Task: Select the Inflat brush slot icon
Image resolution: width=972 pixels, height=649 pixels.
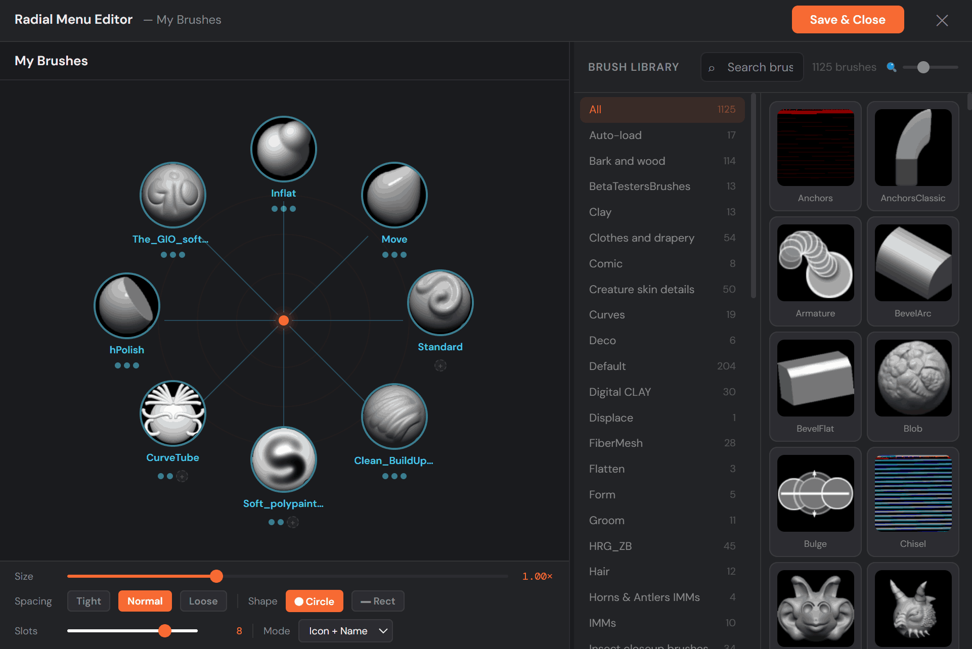Action: 284,149
